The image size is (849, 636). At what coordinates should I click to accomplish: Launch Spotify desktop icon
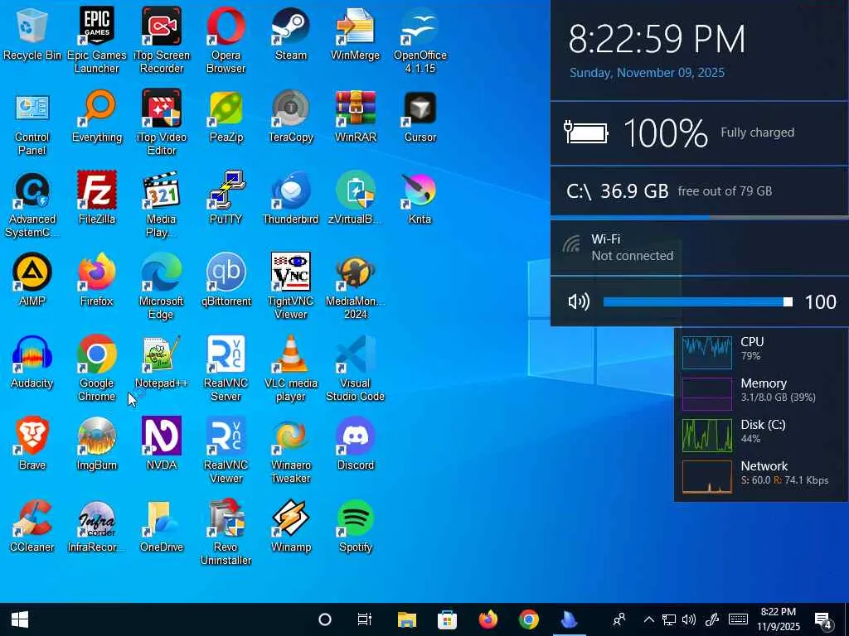click(355, 527)
